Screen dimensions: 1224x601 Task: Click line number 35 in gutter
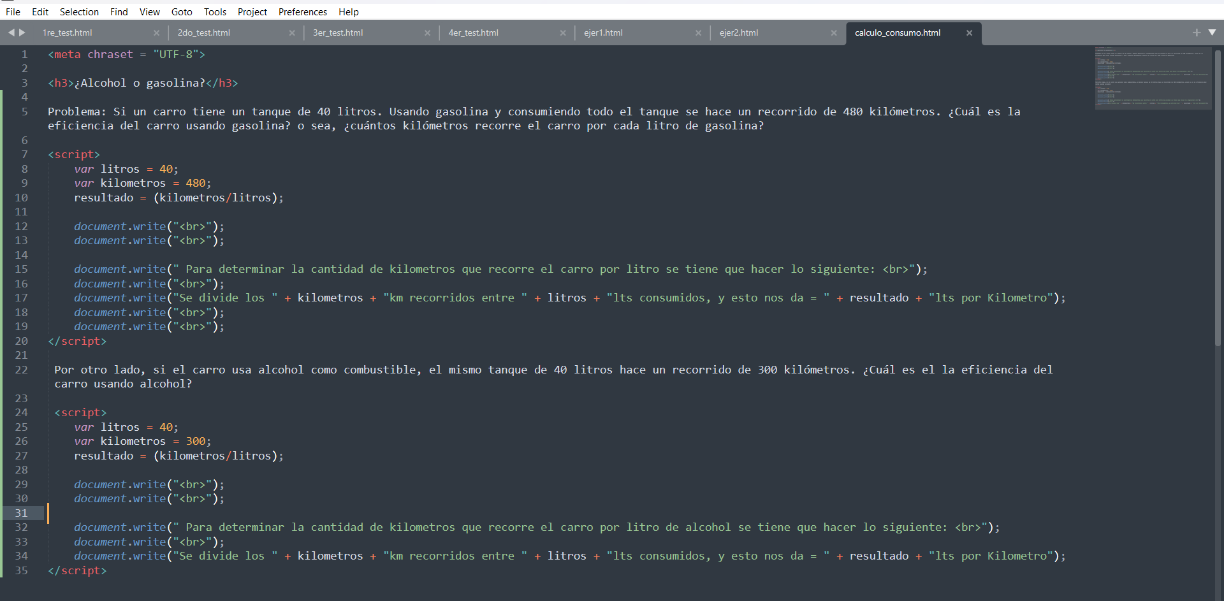tap(21, 570)
